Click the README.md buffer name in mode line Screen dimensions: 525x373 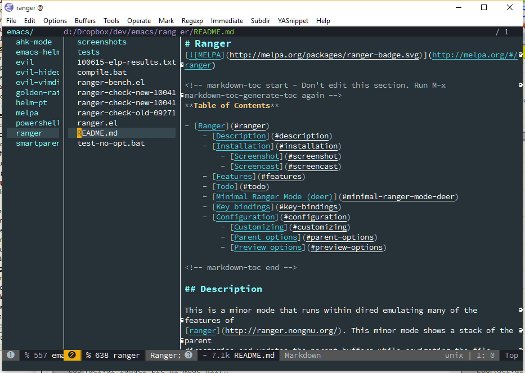pyautogui.click(x=254, y=355)
